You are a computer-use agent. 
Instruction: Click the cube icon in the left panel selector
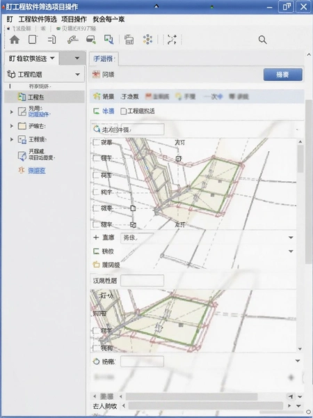[11, 74]
